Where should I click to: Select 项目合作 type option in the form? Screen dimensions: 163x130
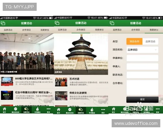tap(134, 41)
